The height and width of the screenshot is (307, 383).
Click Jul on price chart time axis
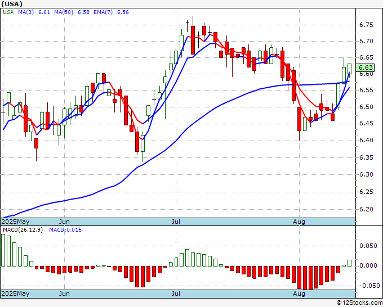(176, 222)
